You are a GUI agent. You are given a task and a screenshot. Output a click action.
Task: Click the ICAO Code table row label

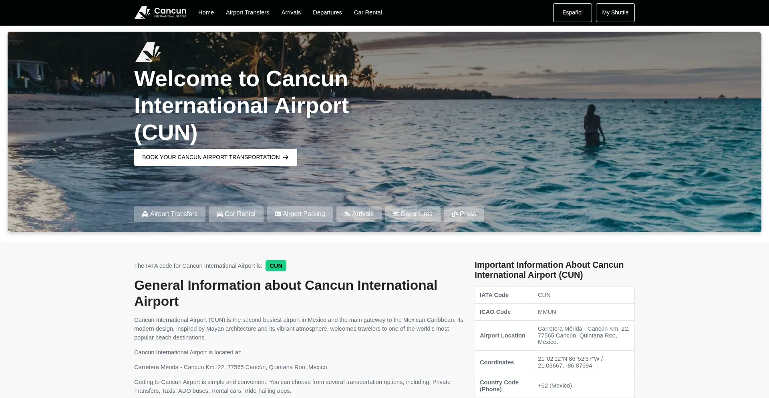click(x=495, y=312)
